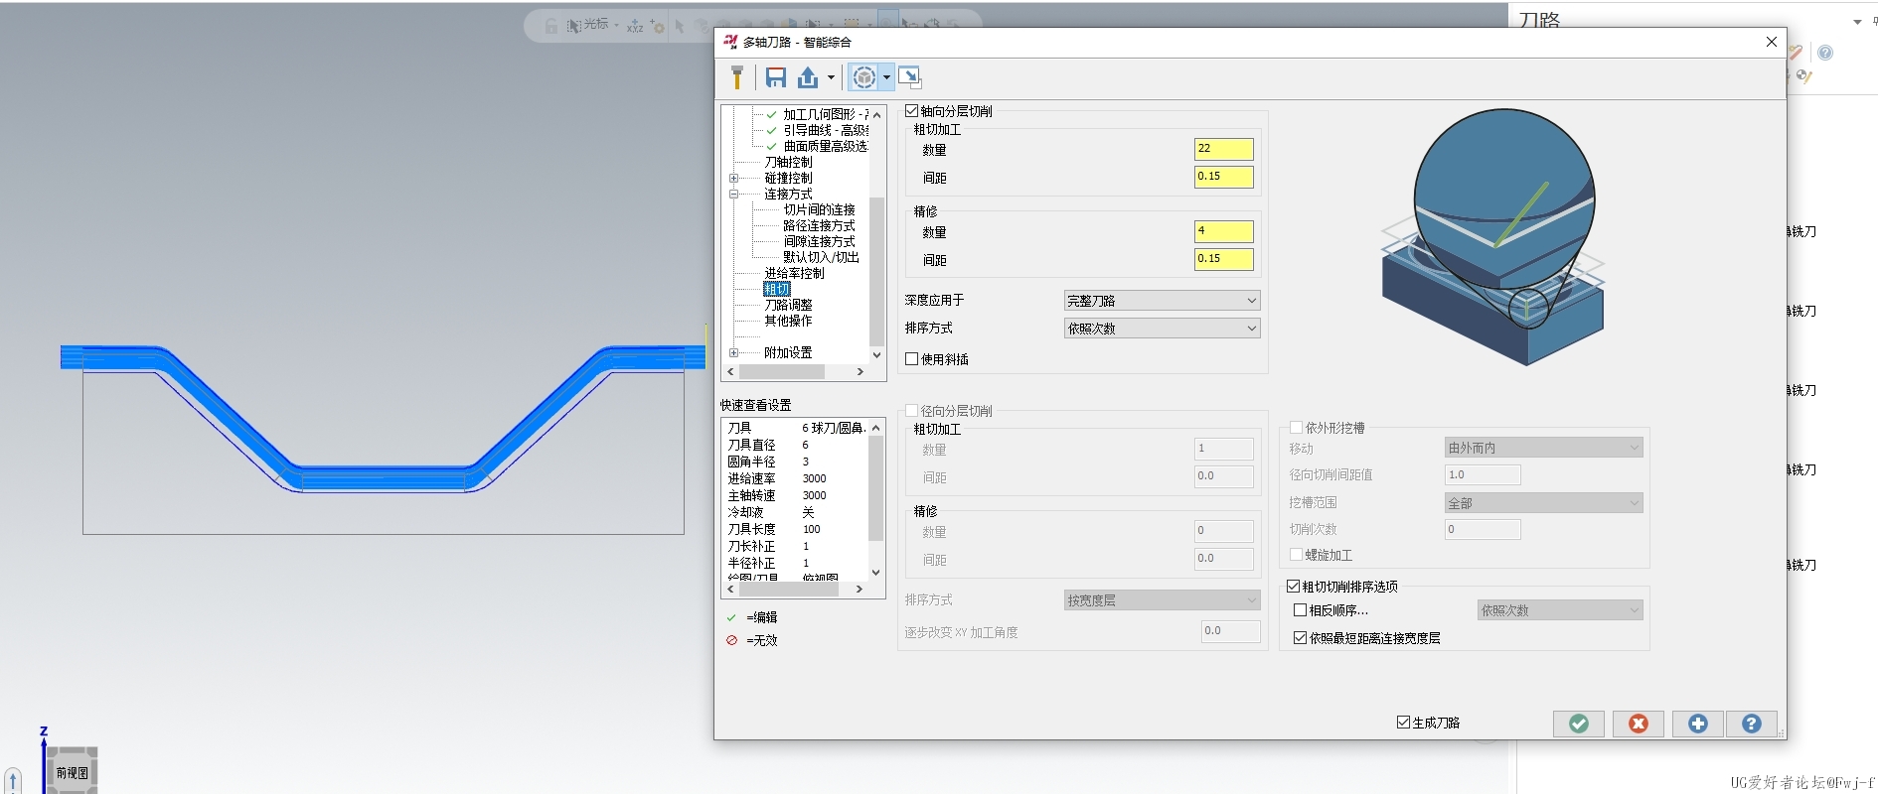The height and width of the screenshot is (794, 1878).
Task: Select 曲面质量高级选项 tree item
Action: point(825,146)
